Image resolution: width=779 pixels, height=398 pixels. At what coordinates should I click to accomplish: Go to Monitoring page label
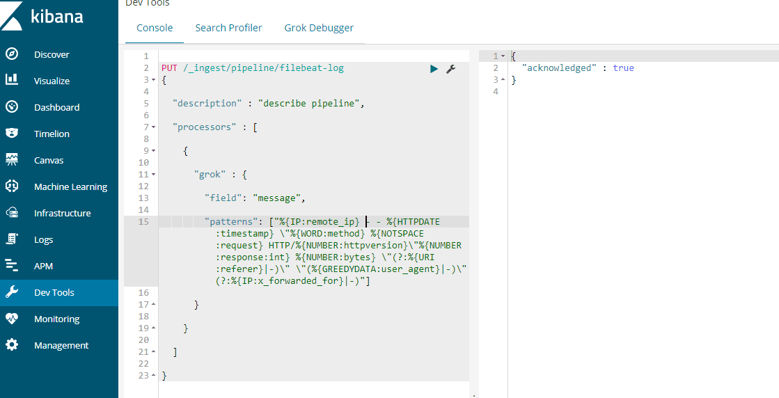coord(56,319)
